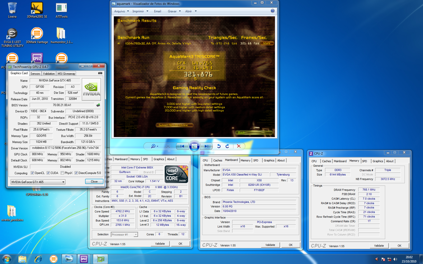This screenshot has width=423, height=264.
Task: Rotate photo clockwise
Action: tap(227, 146)
